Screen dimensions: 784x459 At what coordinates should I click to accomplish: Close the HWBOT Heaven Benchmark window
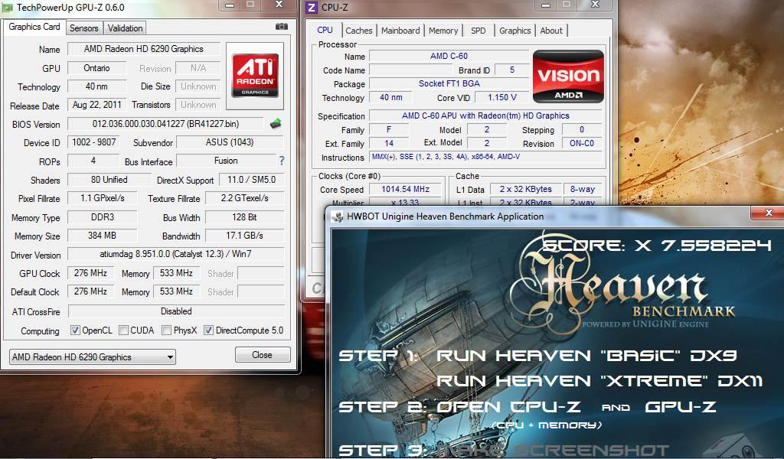click(769, 213)
